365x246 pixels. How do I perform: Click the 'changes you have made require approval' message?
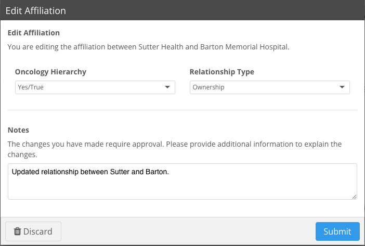point(175,149)
